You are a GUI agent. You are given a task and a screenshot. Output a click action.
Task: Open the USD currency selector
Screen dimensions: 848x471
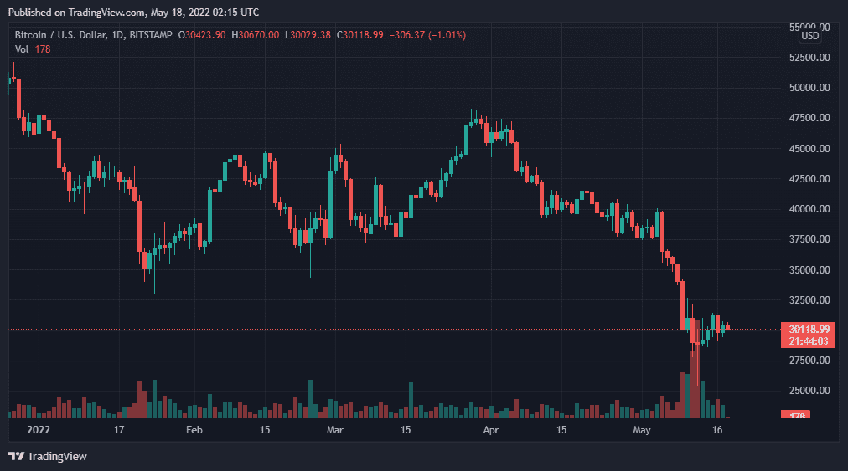tap(810, 35)
